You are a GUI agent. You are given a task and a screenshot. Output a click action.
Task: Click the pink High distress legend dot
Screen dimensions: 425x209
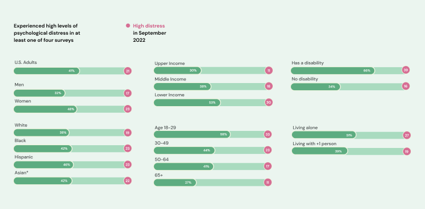click(128, 26)
